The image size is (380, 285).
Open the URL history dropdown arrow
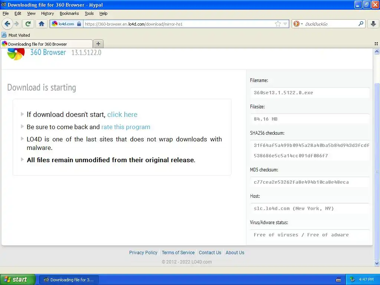285,24
